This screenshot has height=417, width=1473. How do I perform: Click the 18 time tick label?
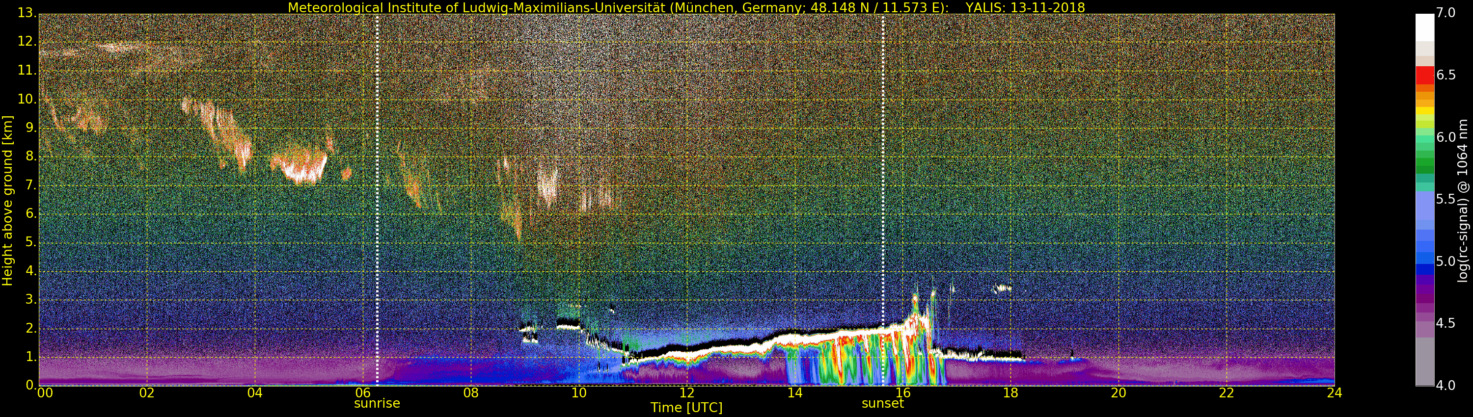click(1011, 393)
